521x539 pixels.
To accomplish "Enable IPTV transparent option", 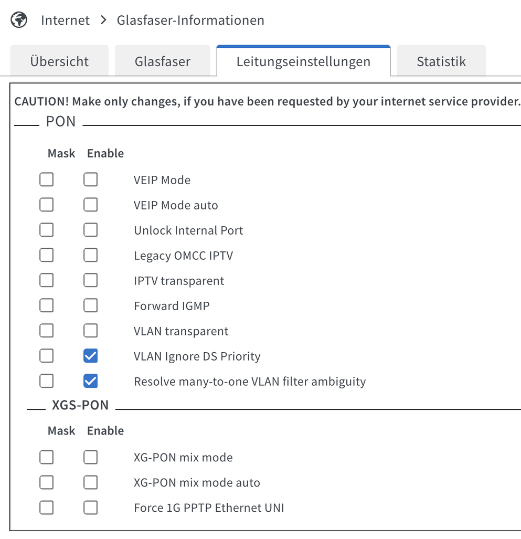I will pos(90,280).
